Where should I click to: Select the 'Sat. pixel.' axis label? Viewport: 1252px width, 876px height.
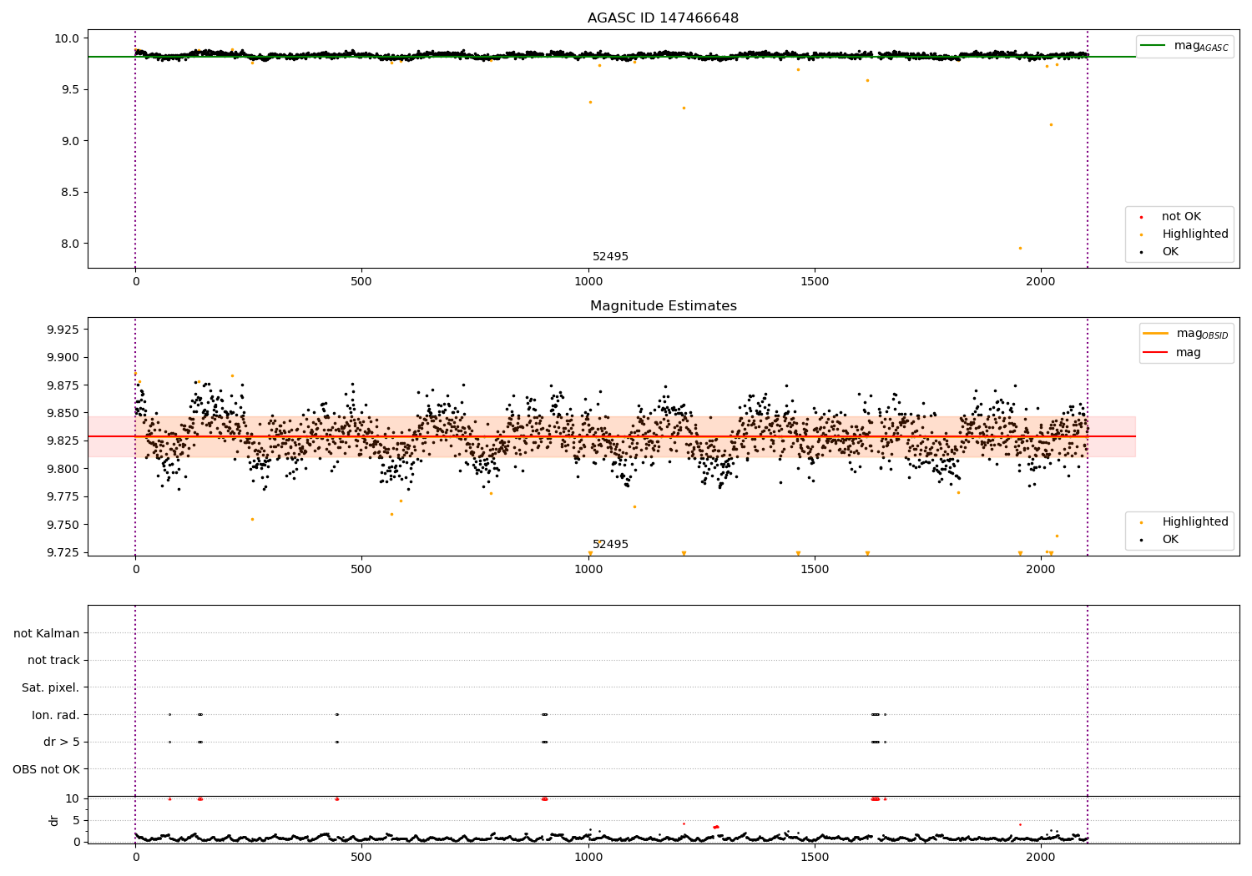pos(51,688)
